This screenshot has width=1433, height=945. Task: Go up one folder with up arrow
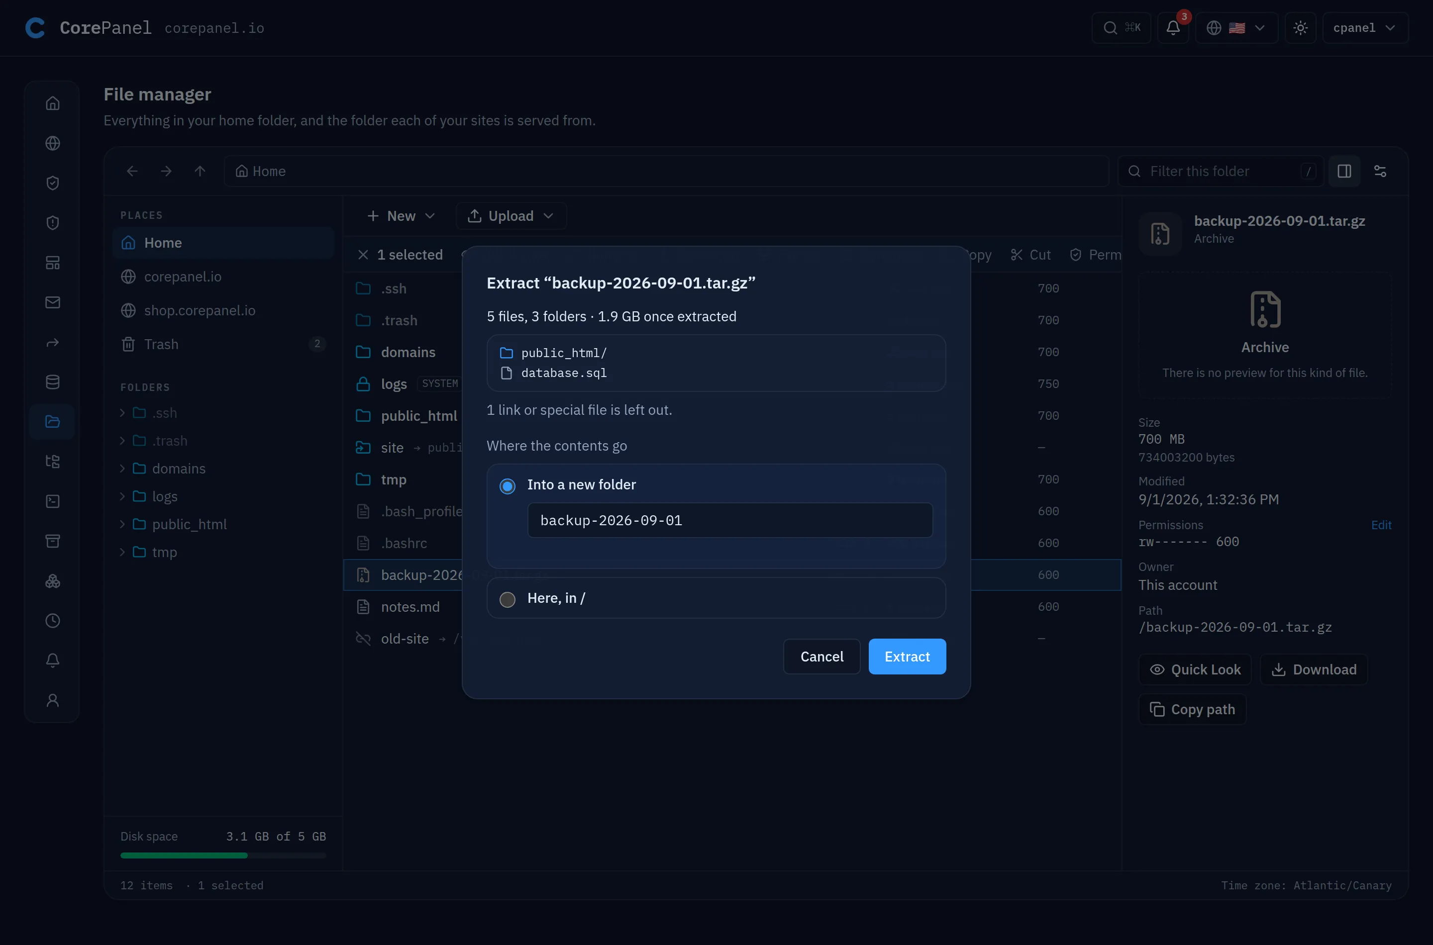click(200, 171)
